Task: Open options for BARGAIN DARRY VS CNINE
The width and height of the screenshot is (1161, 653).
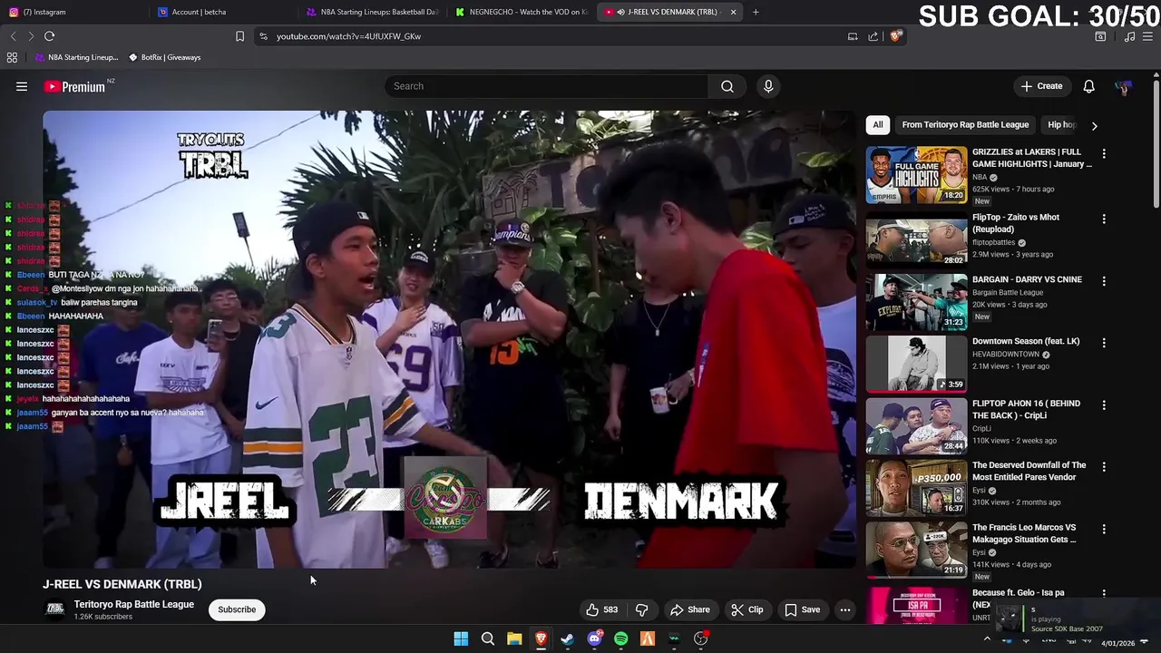Action: (1104, 281)
